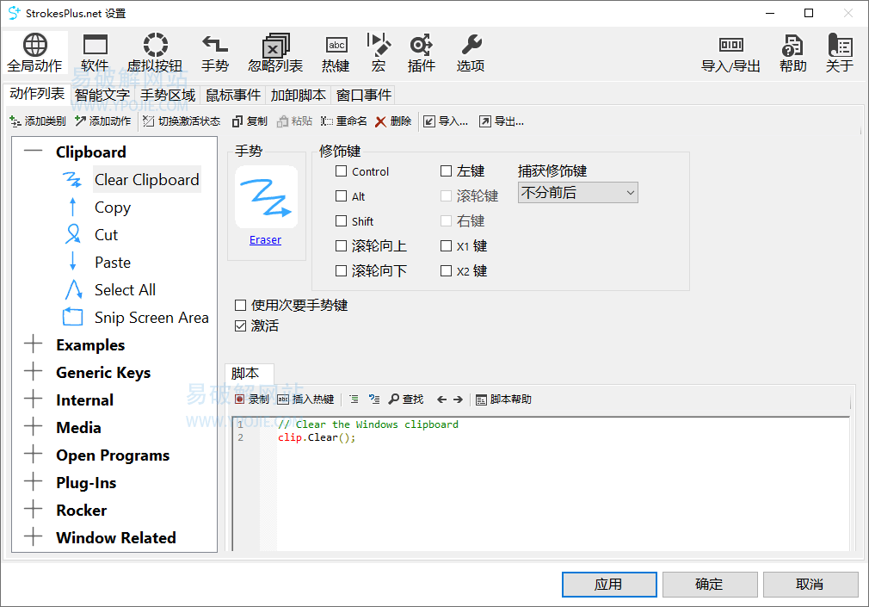Open the 热键 hotkeys section
Viewport: 869px width, 607px height.
tap(336, 53)
